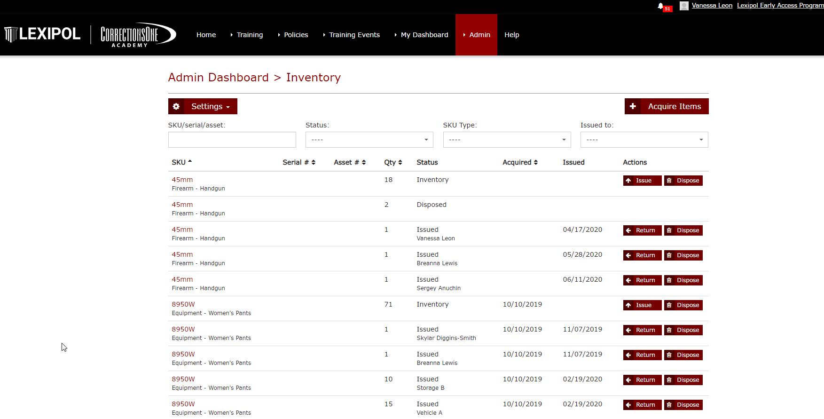Click the gear icon on Settings button
The height and width of the screenshot is (419, 824).
click(176, 106)
